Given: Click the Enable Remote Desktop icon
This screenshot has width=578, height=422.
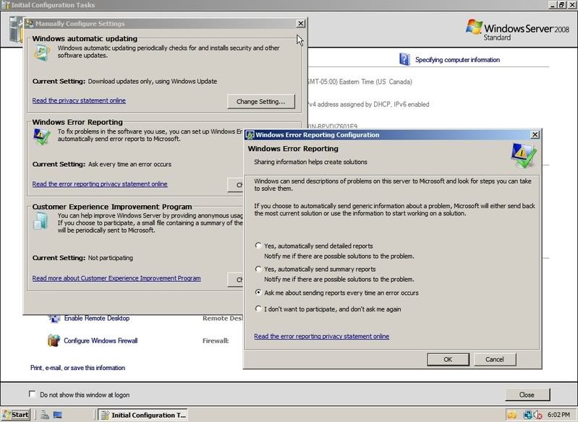Looking at the screenshot, I should [54, 319].
